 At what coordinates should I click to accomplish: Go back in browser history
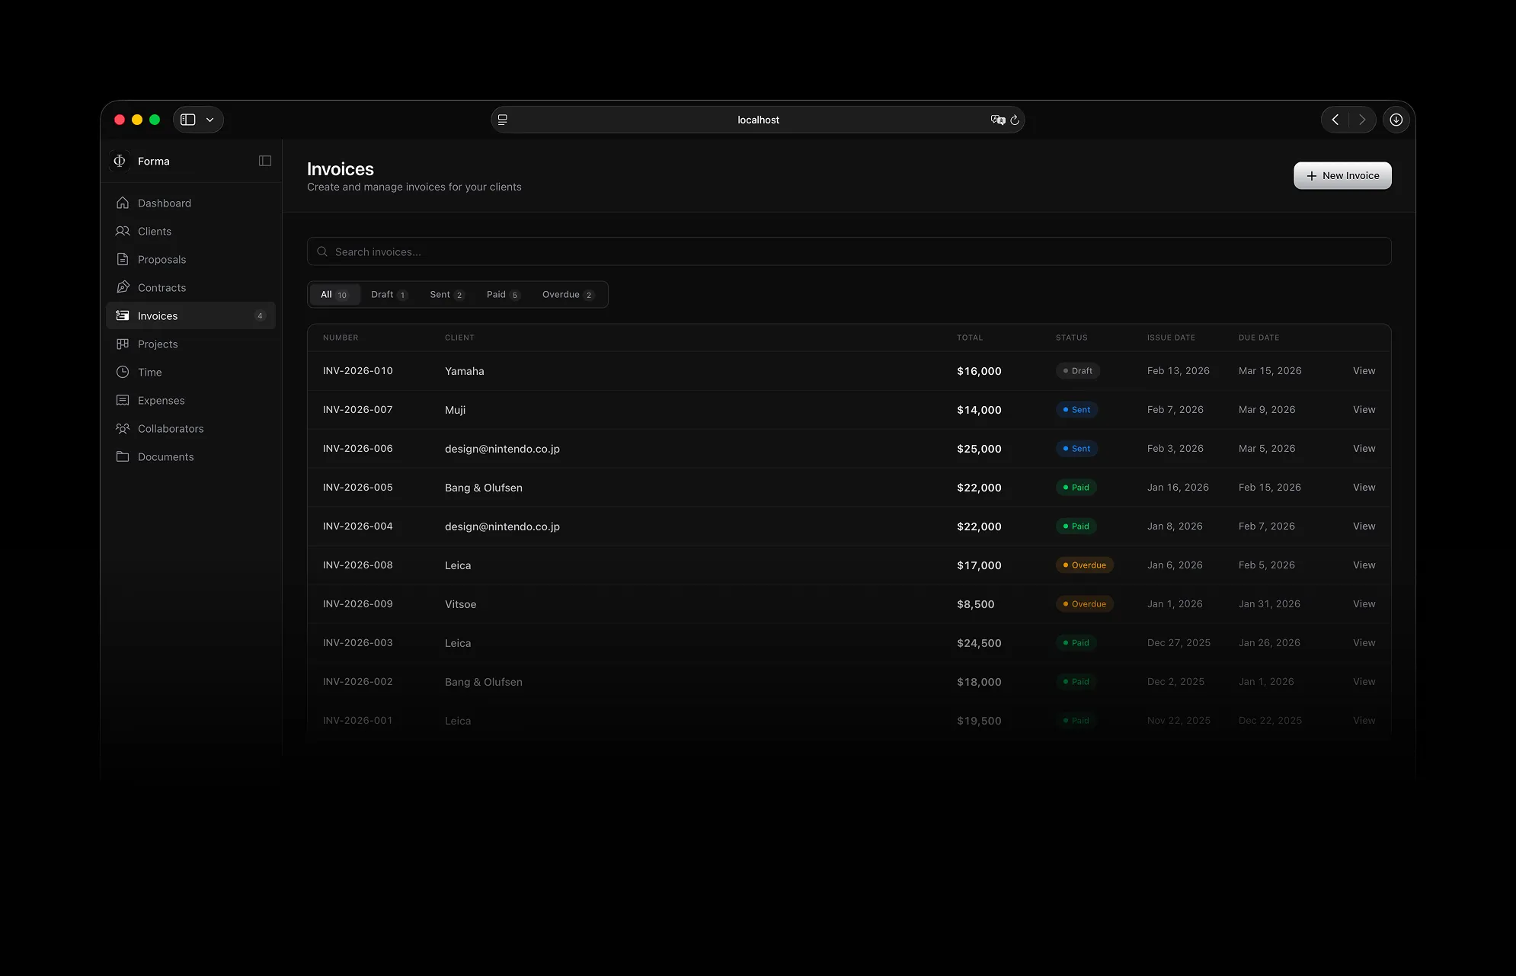1335,120
